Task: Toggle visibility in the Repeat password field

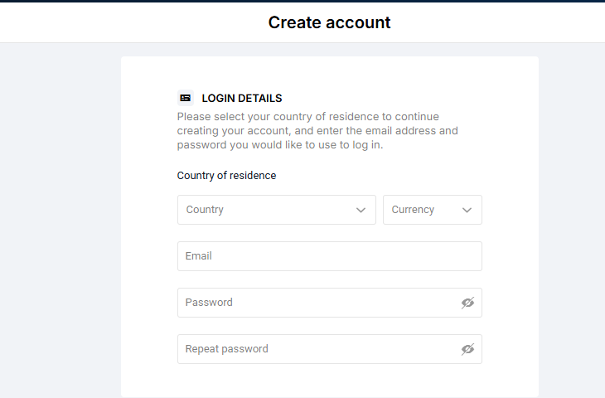Action: click(x=467, y=349)
